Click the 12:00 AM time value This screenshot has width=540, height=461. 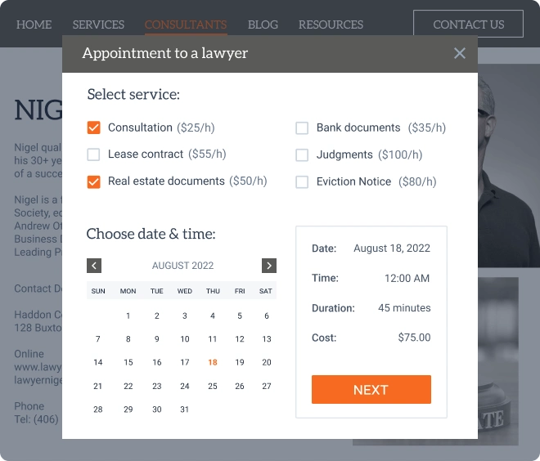[x=407, y=279]
